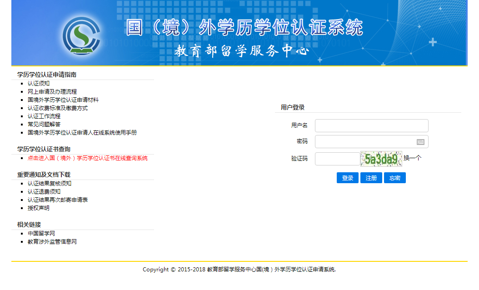Image resolution: width=479 pixels, height=290 pixels.
Task: Click the banner title 国（境）外学历学位认证系统
Action: tap(244, 28)
